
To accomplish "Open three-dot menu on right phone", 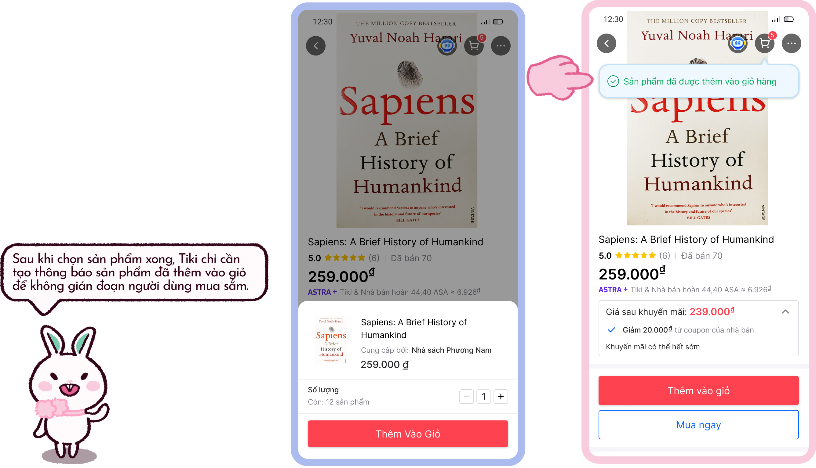I will (x=791, y=43).
